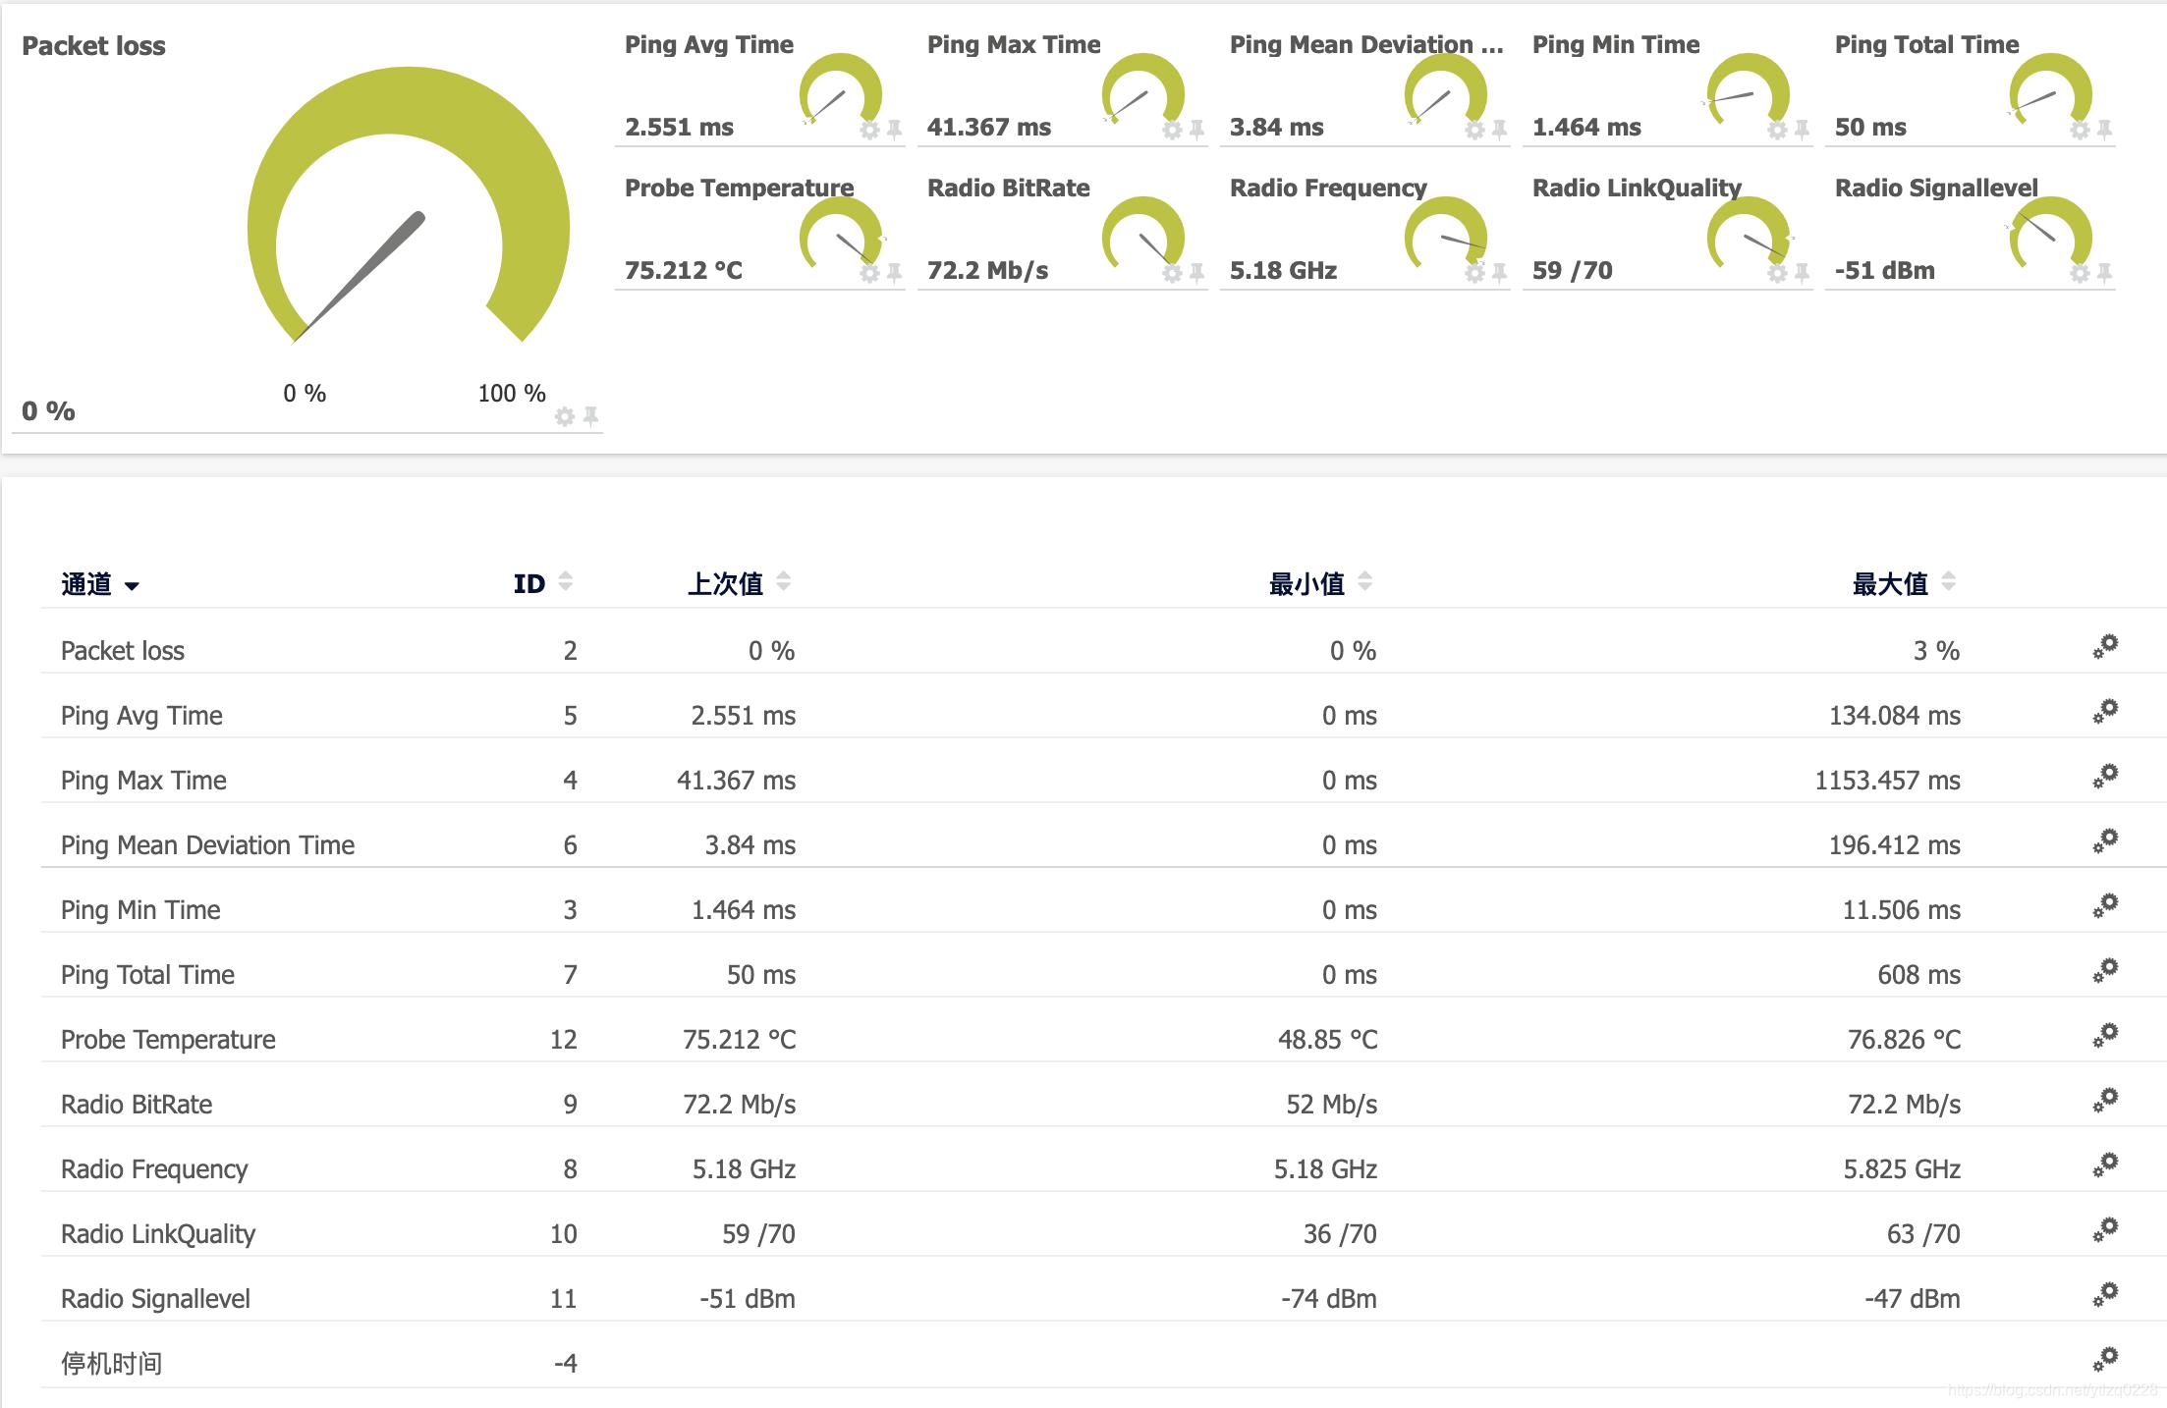Open gear icon on Radio LinkQuality gauge
The image size is (2167, 1408).
point(1777,272)
